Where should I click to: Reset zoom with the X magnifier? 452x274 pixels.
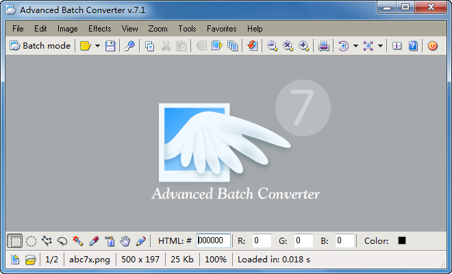[x=288, y=46]
